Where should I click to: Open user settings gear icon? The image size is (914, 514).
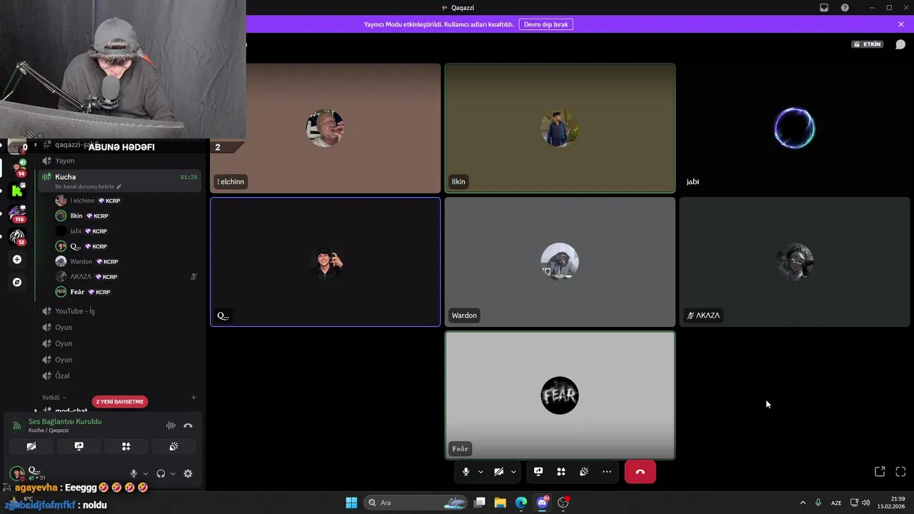(x=188, y=473)
